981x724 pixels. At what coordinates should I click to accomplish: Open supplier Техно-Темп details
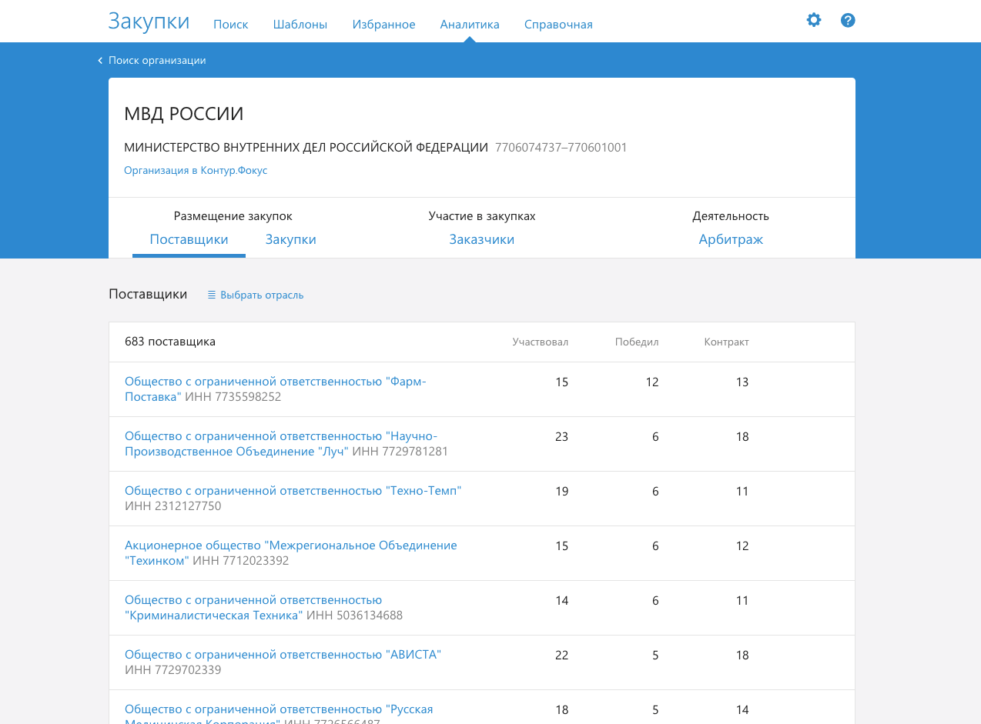(293, 490)
